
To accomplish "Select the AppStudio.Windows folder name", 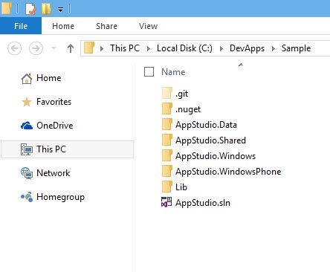I will (x=216, y=156).
